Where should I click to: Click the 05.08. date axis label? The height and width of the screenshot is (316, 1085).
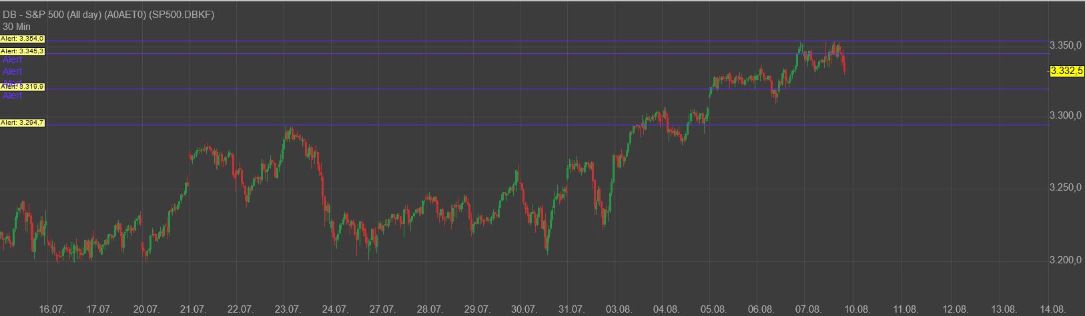click(x=713, y=309)
